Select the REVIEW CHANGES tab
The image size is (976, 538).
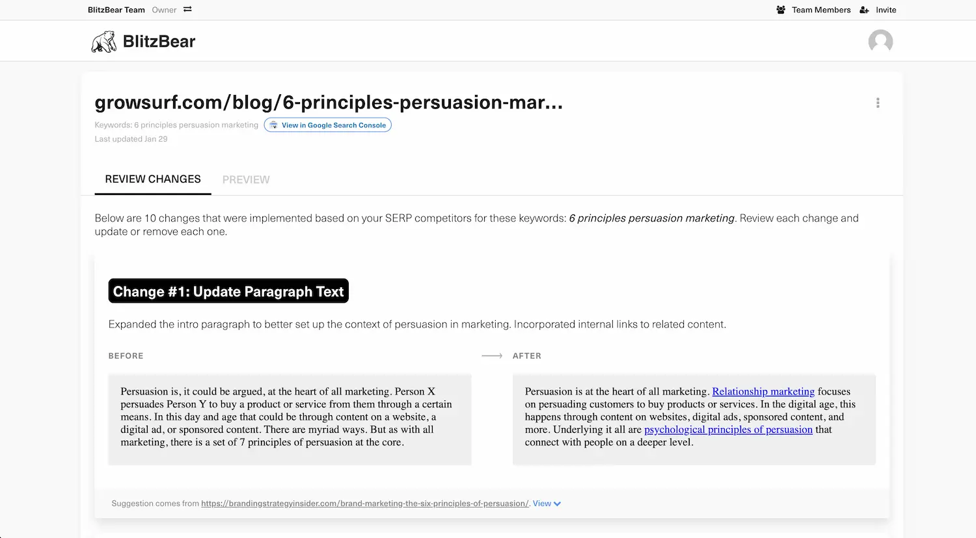point(152,179)
